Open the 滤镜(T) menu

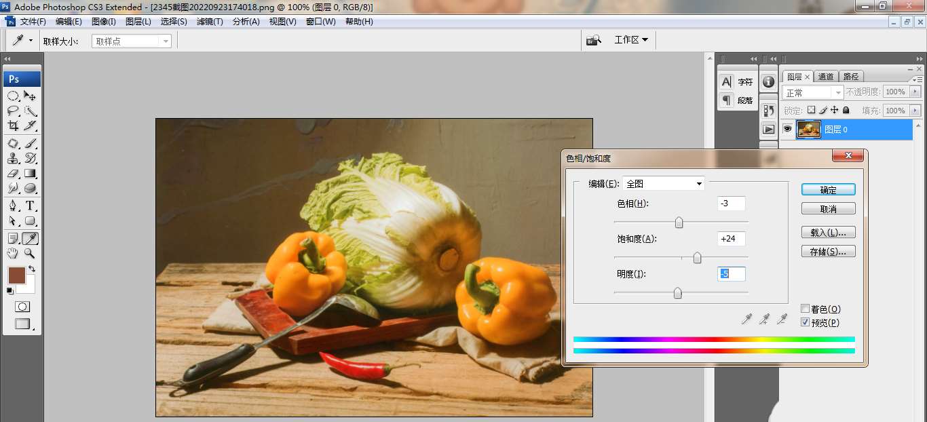[x=210, y=22]
